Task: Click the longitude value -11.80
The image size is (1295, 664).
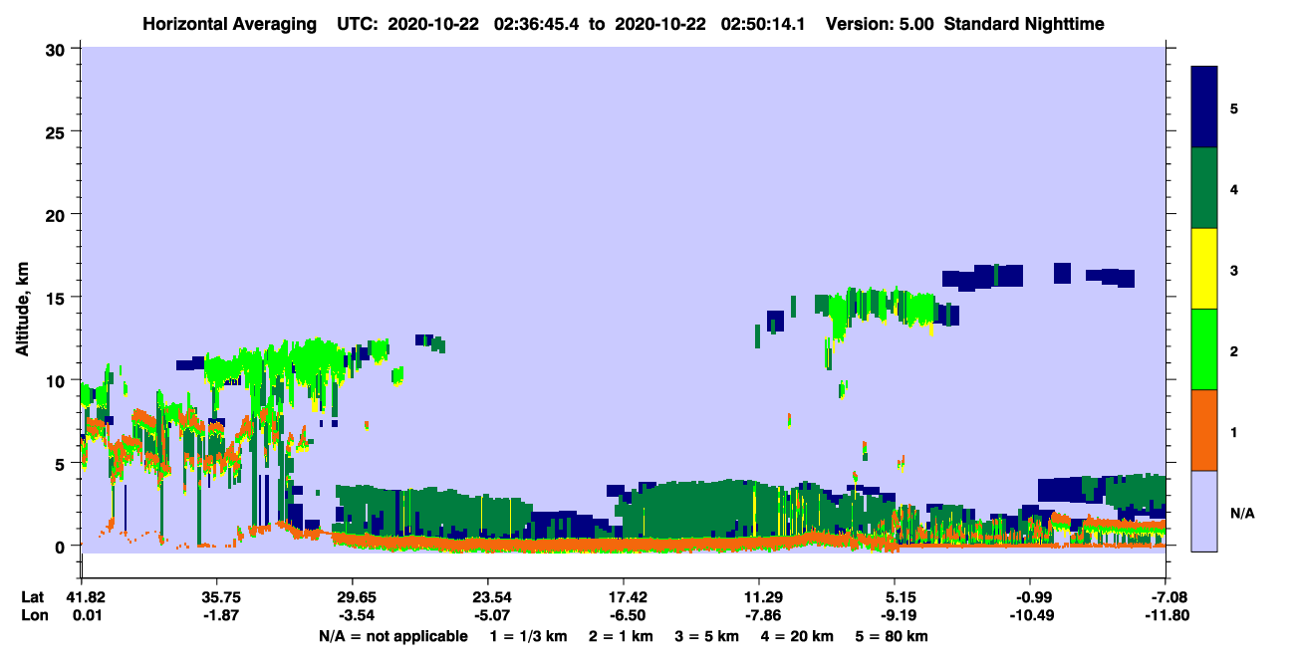Action: coord(1165,615)
